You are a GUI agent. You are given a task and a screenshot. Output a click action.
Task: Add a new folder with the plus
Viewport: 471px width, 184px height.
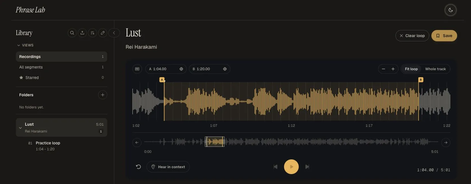click(103, 95)
